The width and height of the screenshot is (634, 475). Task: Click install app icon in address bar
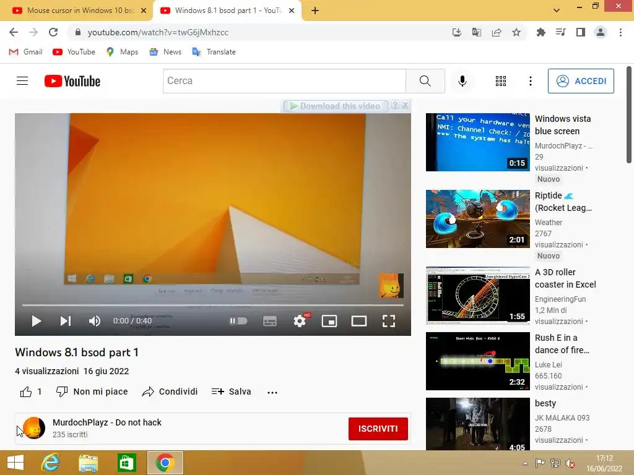(x=457, y=32)
